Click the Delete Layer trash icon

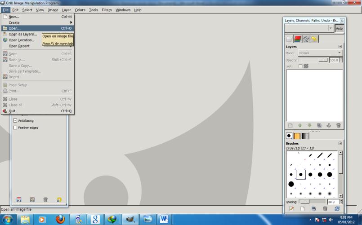339,125
